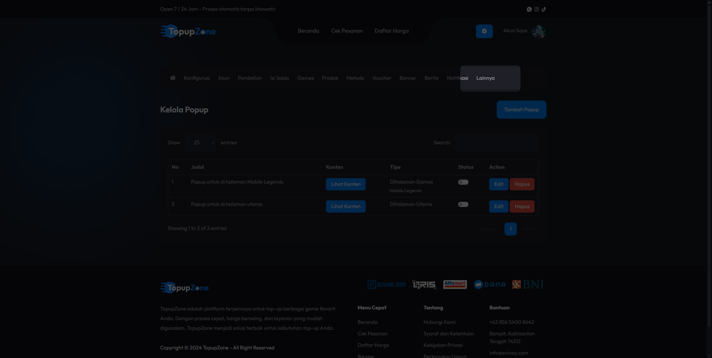The width and height of the screenshot is (712, 358).
Task: Edit the Mobile Legends popup
Action: [x=499, y=184]
